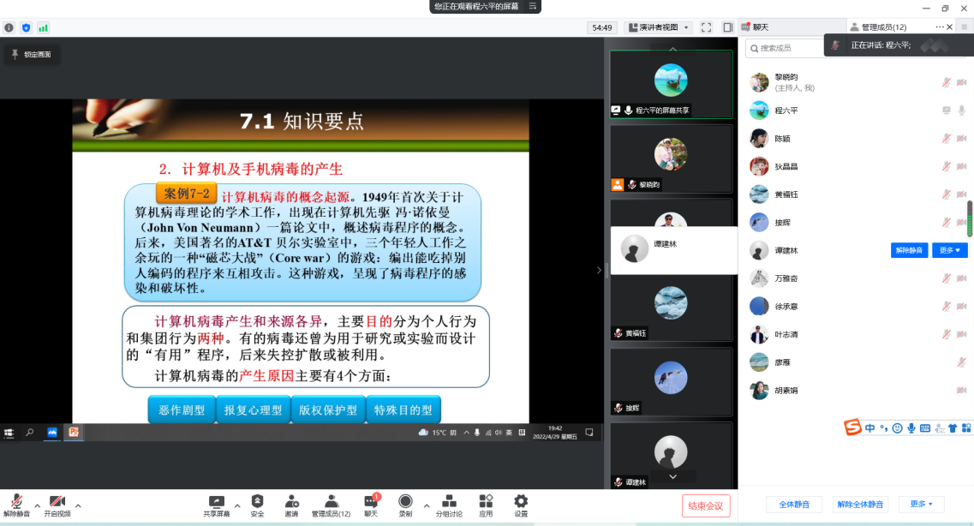The height and width of the screenshot is (526, 974).
Task: Open the 安全 security options
Action: pos(257,505)
